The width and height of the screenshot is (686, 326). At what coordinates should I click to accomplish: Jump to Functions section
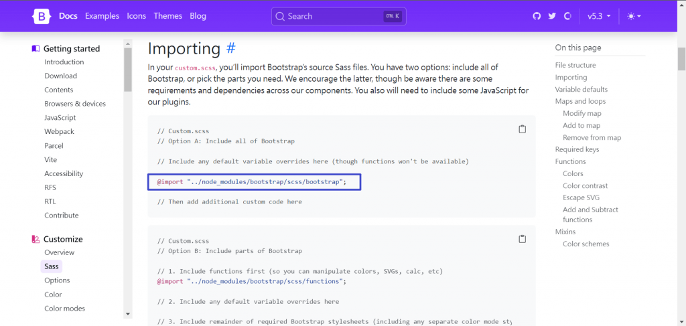[x=571, y=162]
